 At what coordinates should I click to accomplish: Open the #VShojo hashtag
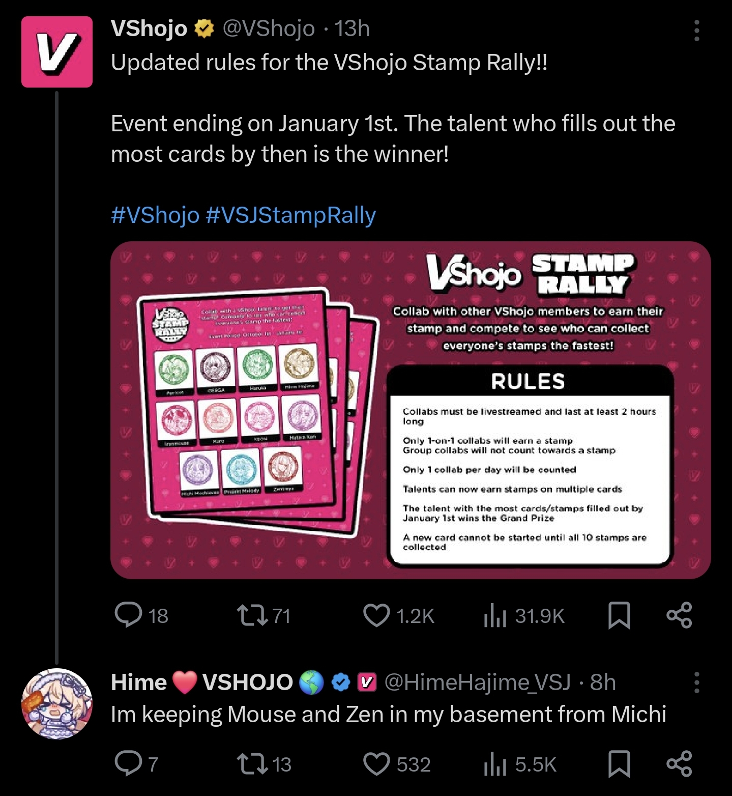pyautogui.click(x=155, y=215)
